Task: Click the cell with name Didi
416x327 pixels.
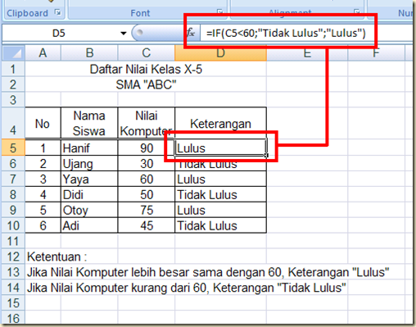Action: click(x=89, y=195)
